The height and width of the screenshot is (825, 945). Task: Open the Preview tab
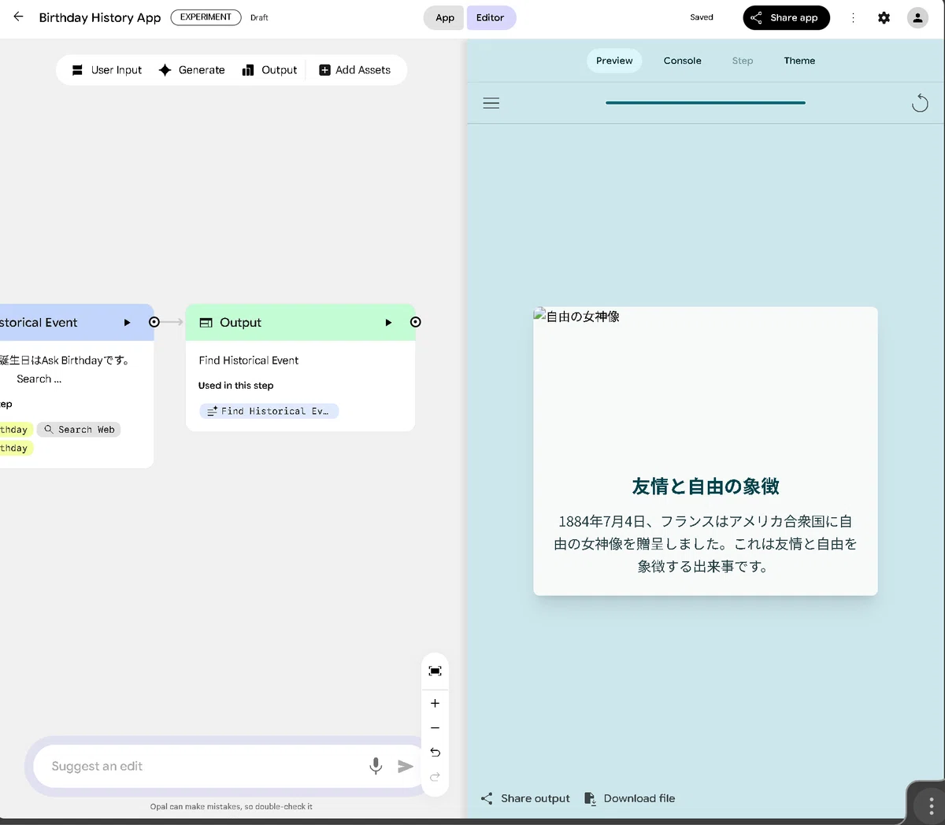click(614, 61)
